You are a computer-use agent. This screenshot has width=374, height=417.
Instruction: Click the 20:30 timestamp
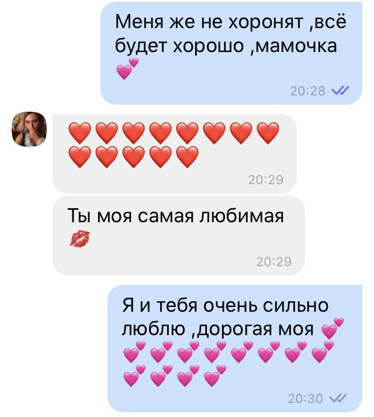pyautogui.click(x=306, y=398)
